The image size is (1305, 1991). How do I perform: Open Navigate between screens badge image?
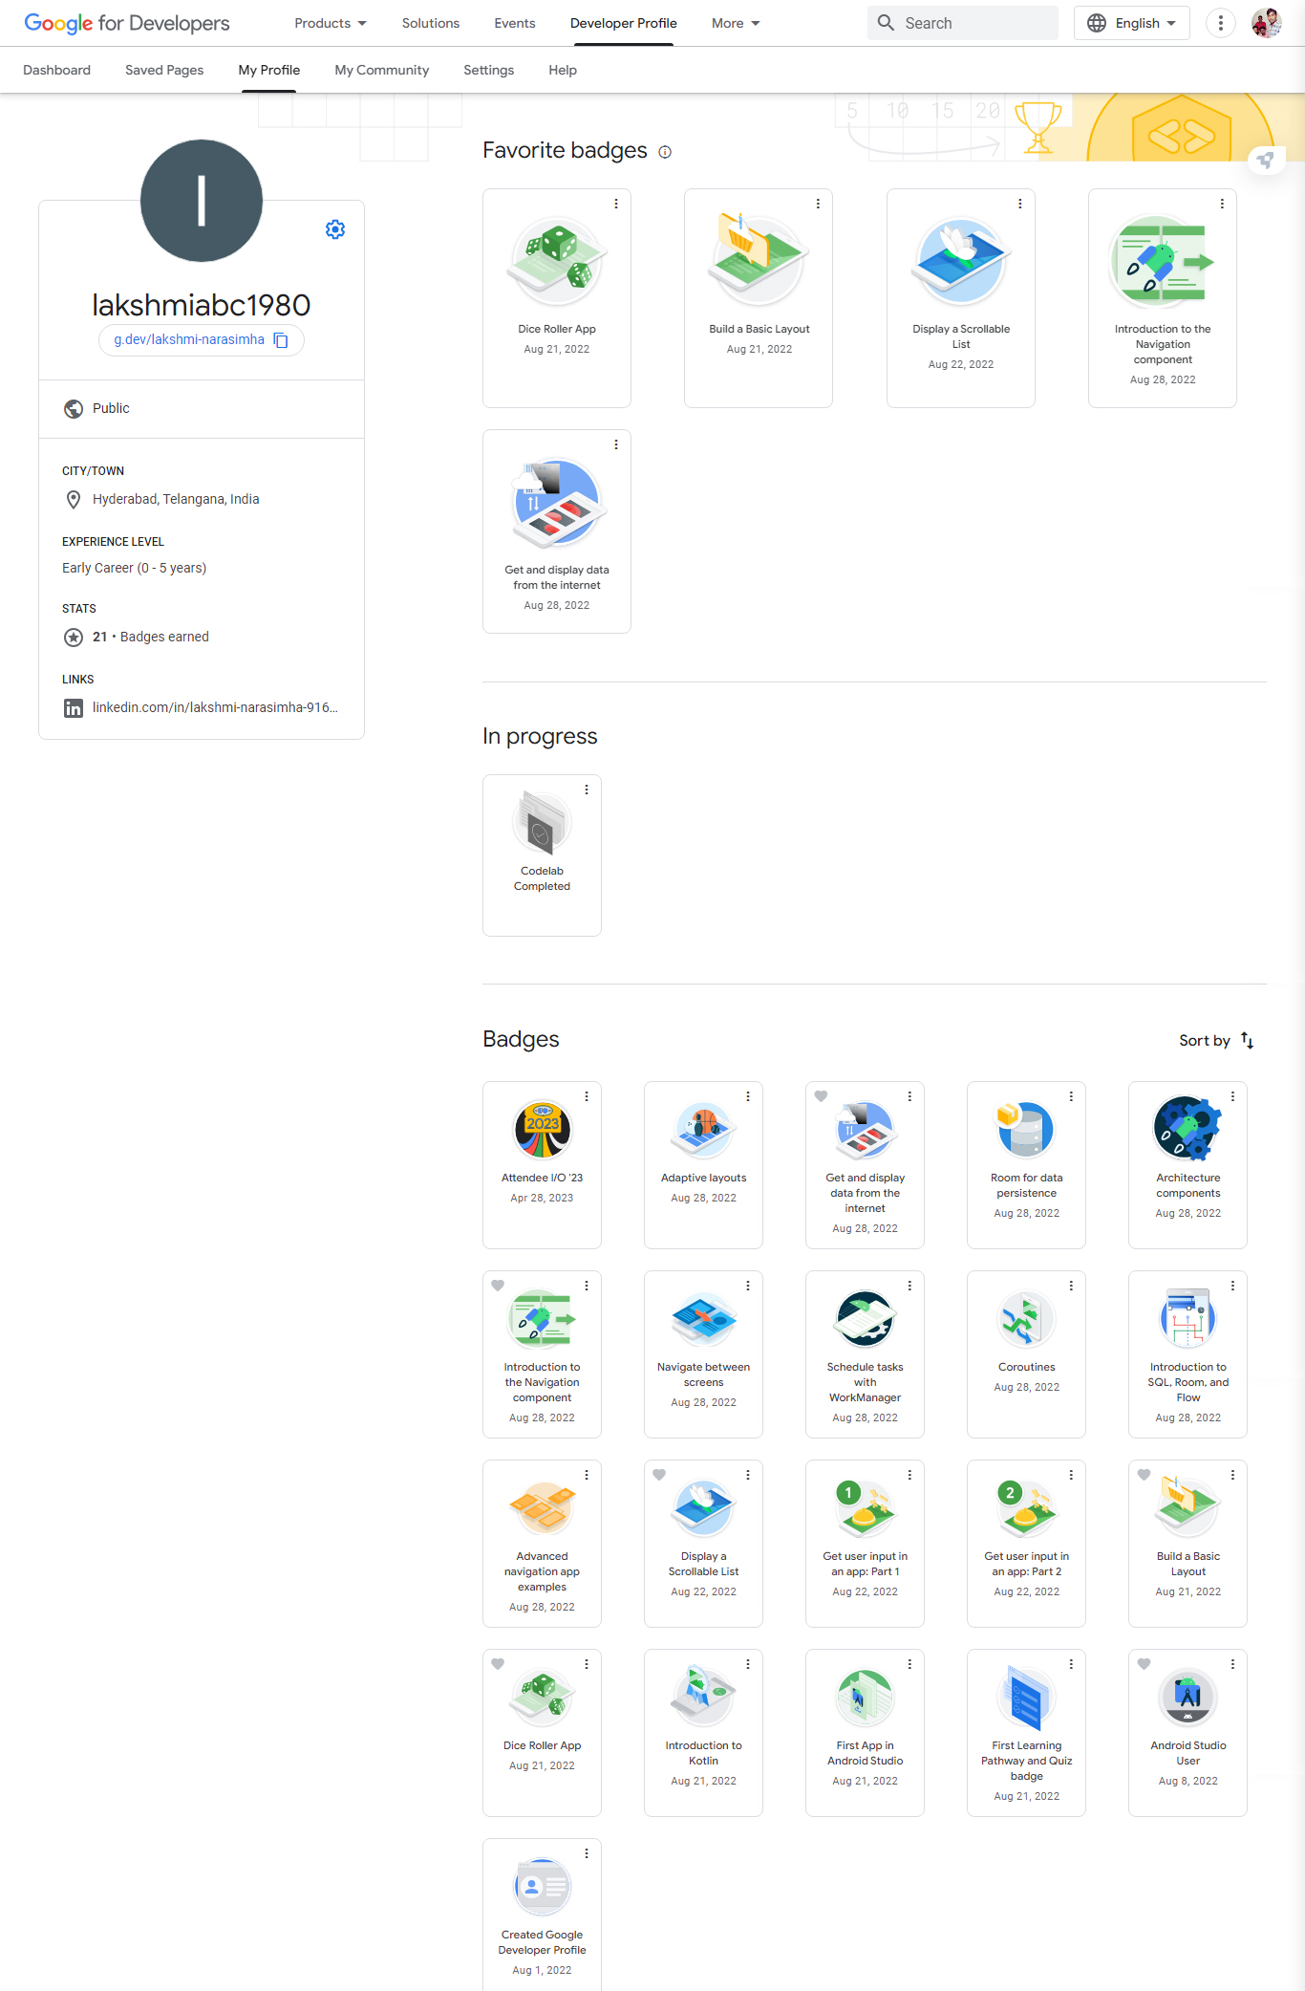click(704, 1318)
